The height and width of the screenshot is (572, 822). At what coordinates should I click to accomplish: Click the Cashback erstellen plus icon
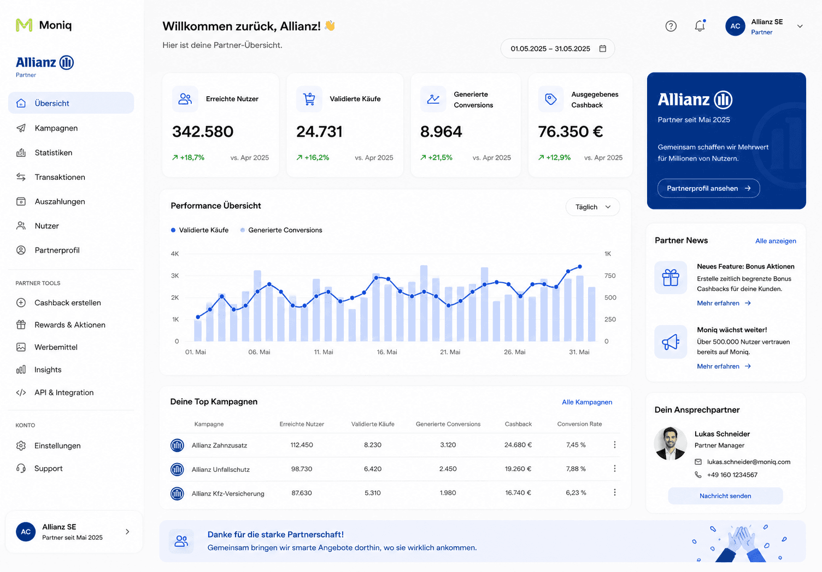point(21,302)
